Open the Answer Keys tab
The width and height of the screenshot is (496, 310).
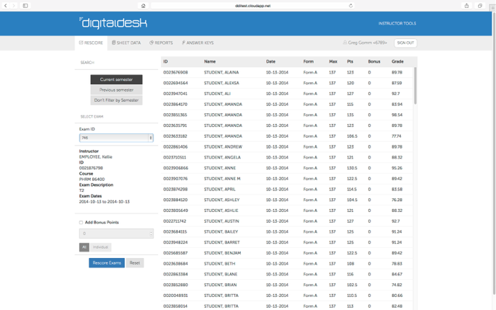198,43
